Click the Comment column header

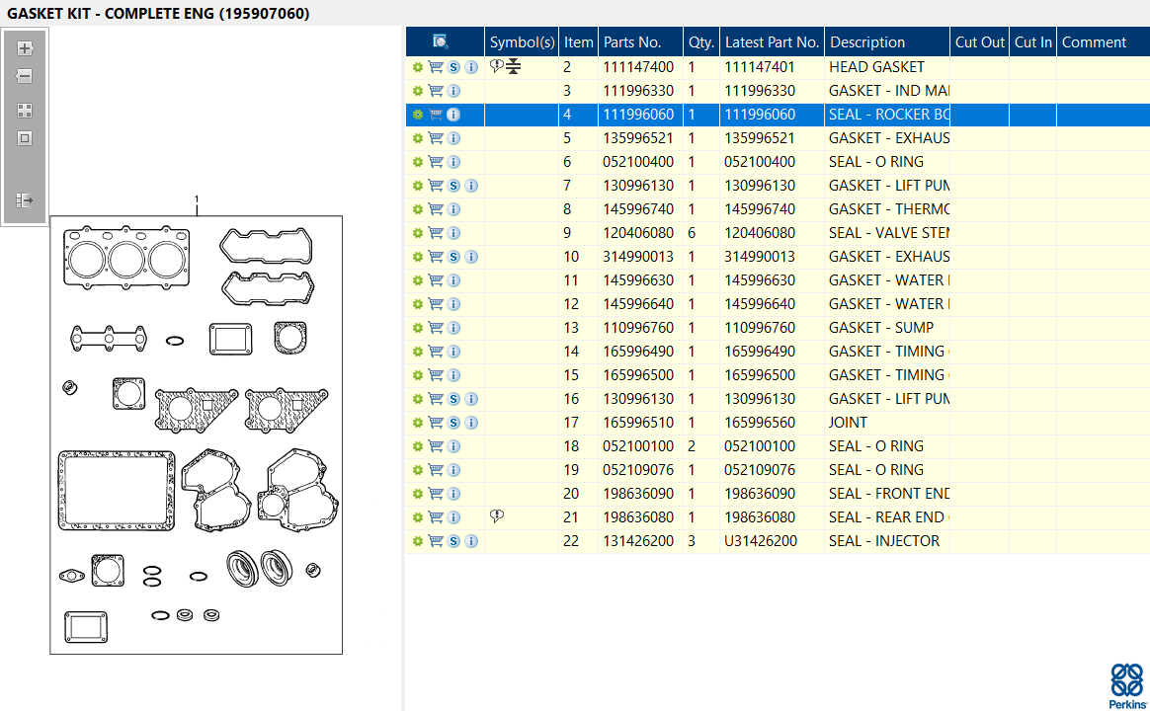1104,41
